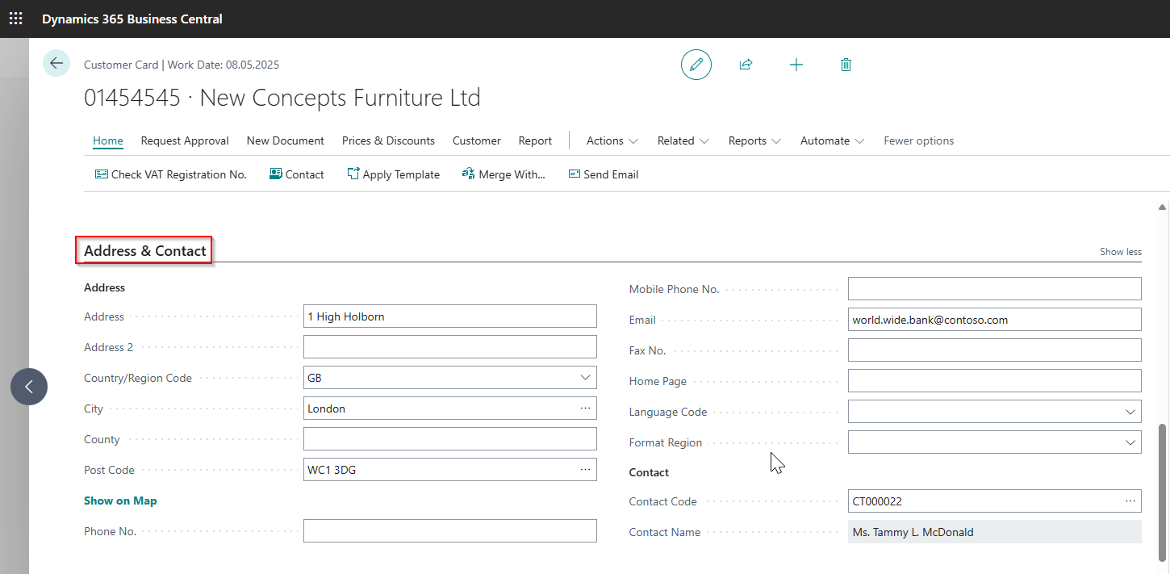Click the Mobile Phone No. field
1170x574 pixels.
click(995, 289)
